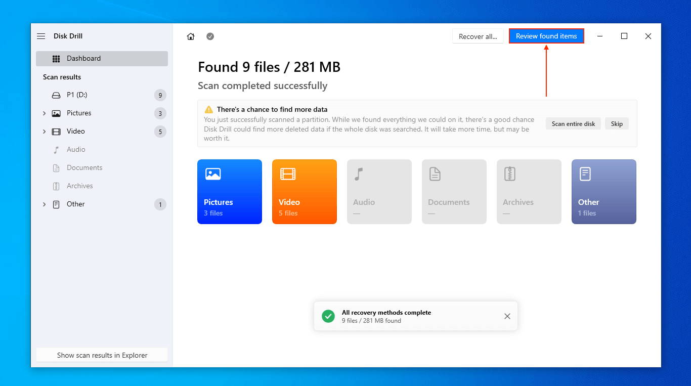This screenshot has width=691, height=386.
Task: Click the count badge 5 beside Video
Action: [x=160, y=132]
